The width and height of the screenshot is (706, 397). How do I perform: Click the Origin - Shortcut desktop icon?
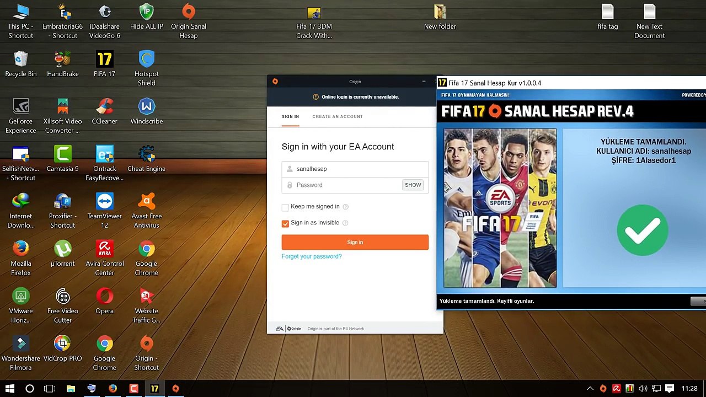point(146,354)
